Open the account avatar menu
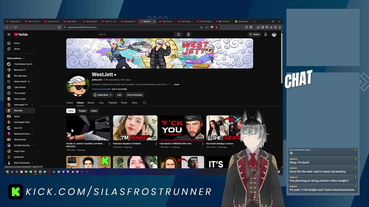Image resolution: width=369 pixels, height=207 pixels. (x=274, y=34)
